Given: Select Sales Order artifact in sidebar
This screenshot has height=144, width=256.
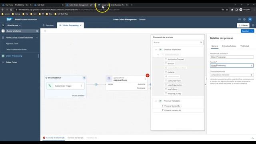Looking at the screenshot, I should [11, 62].
